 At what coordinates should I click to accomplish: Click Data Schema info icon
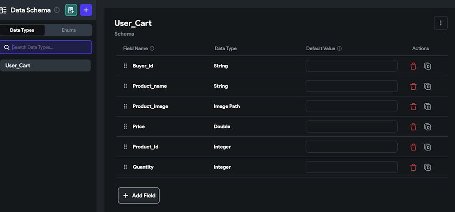tap(57, 10)
